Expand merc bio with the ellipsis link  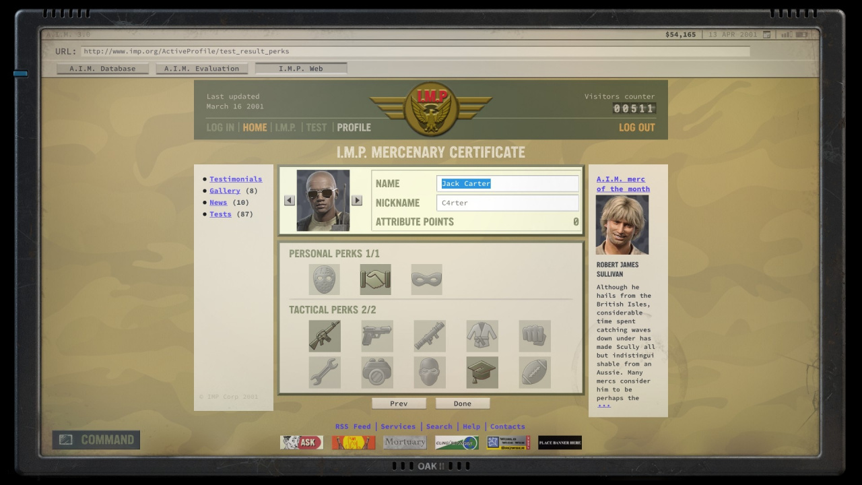604,406
